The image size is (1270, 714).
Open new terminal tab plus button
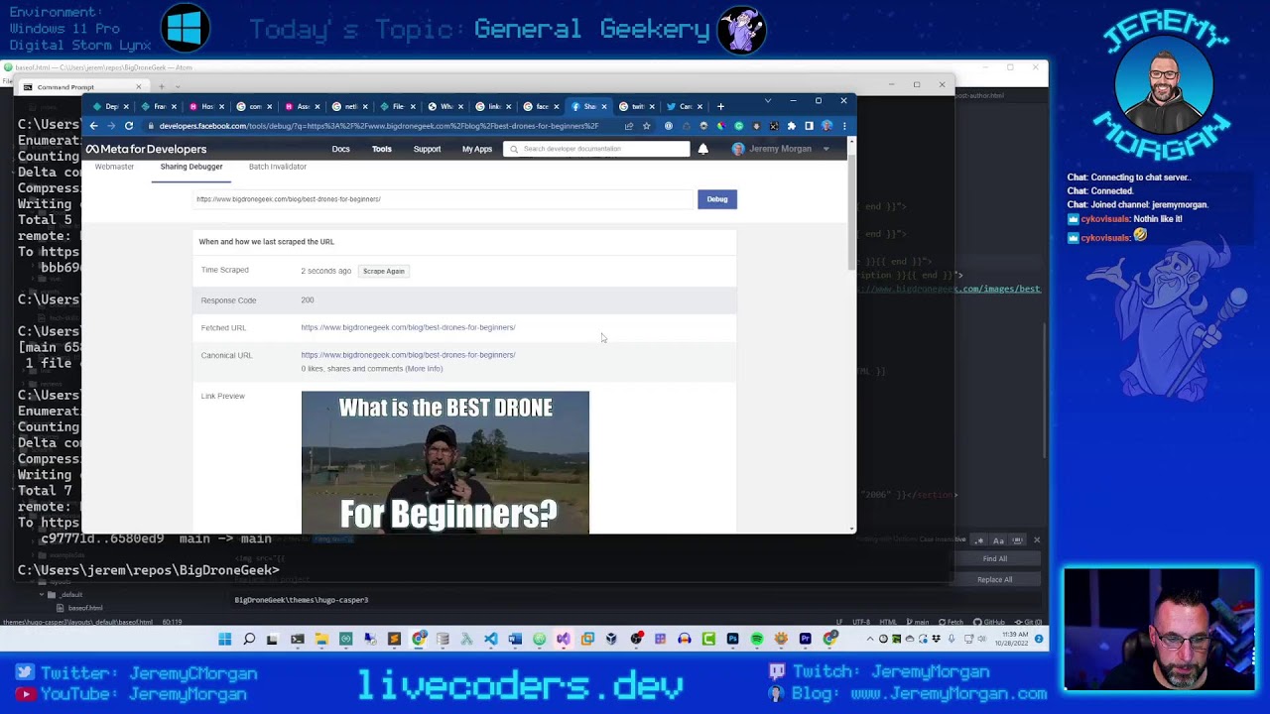(x=162, y=87)
